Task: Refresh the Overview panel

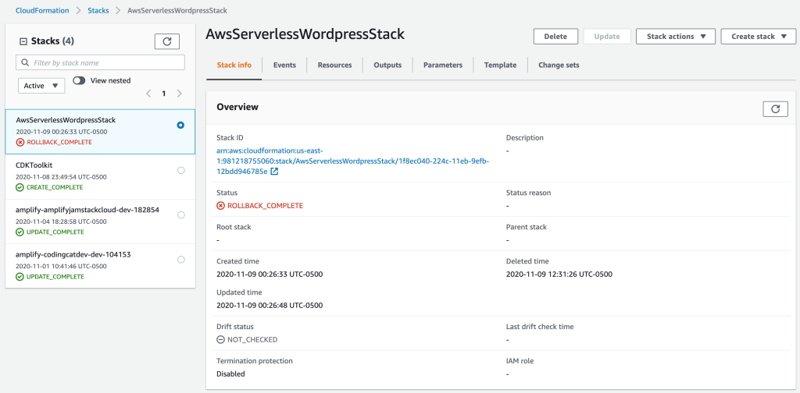Action: point(776,109)
